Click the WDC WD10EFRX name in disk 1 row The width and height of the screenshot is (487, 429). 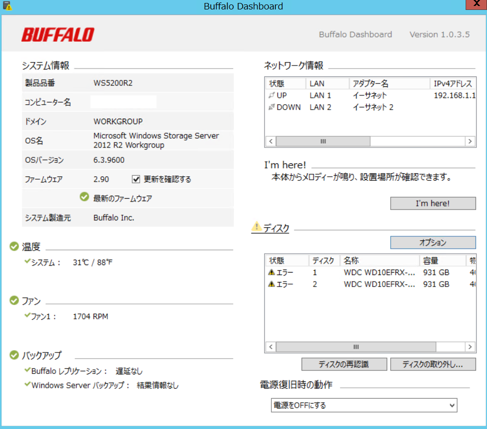tap(379, 272)
